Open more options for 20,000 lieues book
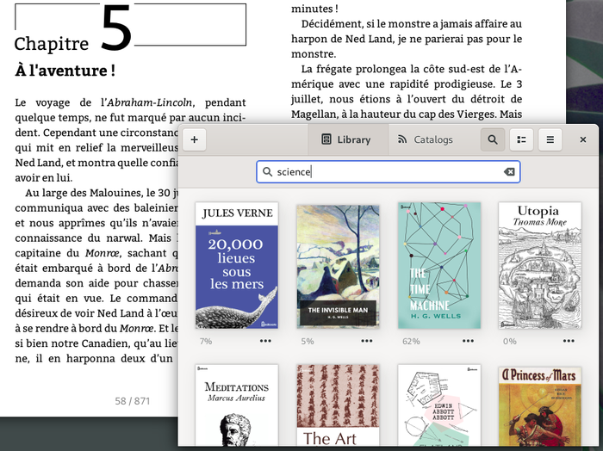The image size is (603, 451). click(x=265, y=341)
